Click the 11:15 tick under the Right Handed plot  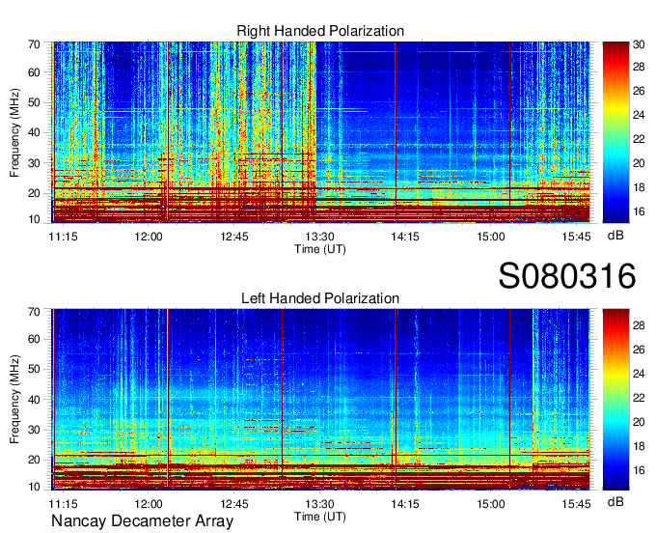coord(63,237)
